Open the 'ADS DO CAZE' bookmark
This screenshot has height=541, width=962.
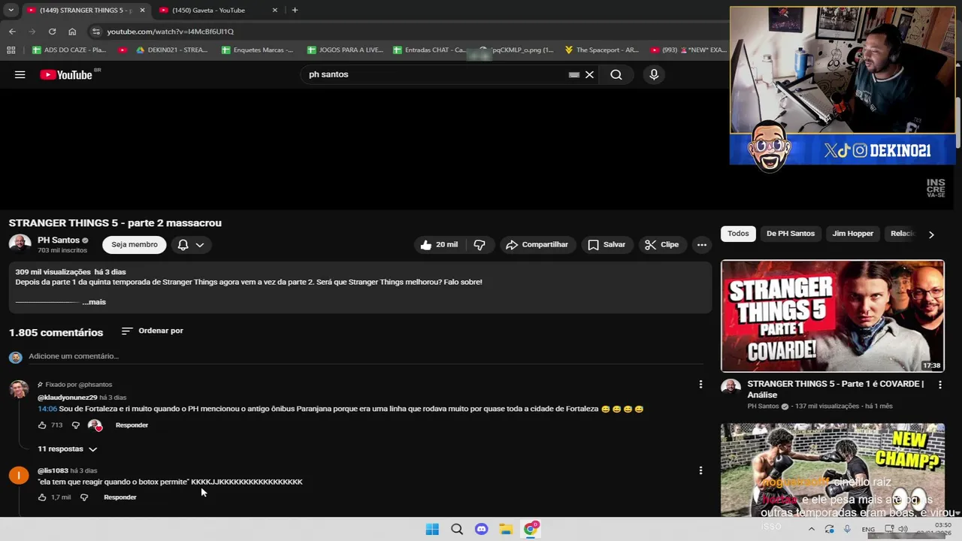point(69,50)
